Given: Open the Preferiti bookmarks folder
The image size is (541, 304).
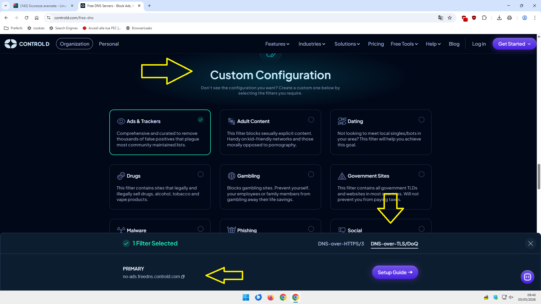Looking at the screenshot, I should pyautogui.click(x=13, y=28).
